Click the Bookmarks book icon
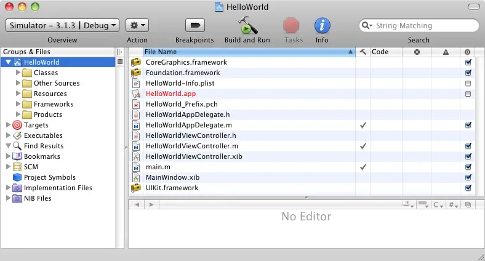Viewport: 485px width, 261px height. pos(17,156)
